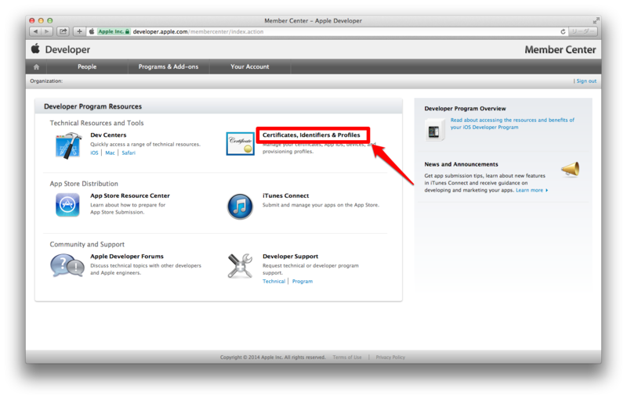Open Privacy Policy footer link
Image resolution: width=627 pixels, height=399 pixels.
[390, 357]
